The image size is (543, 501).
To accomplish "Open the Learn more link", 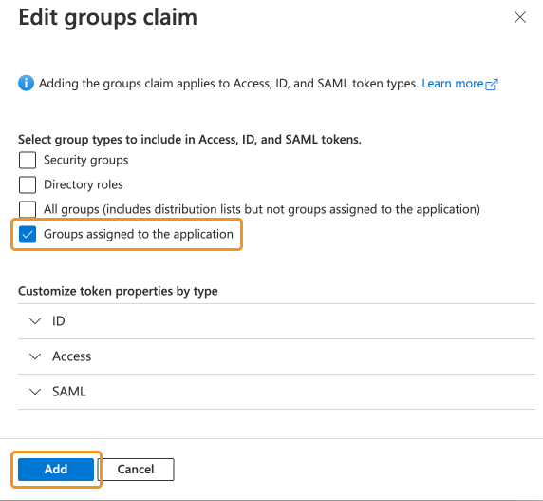I will coord(452,84).
